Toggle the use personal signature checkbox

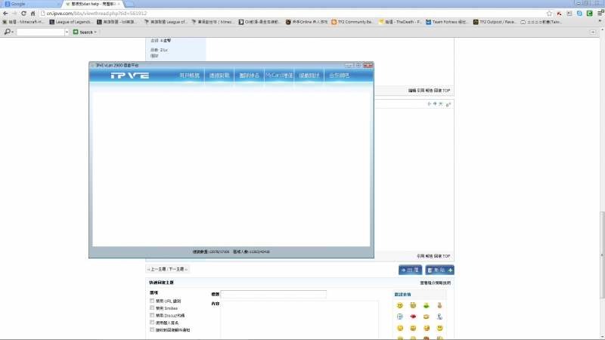tap(152, 323)
